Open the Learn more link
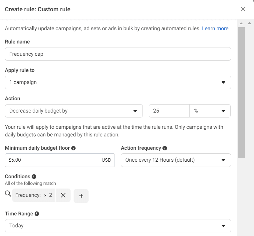This screenshot has width=254, height=236. tap(215, 29)
